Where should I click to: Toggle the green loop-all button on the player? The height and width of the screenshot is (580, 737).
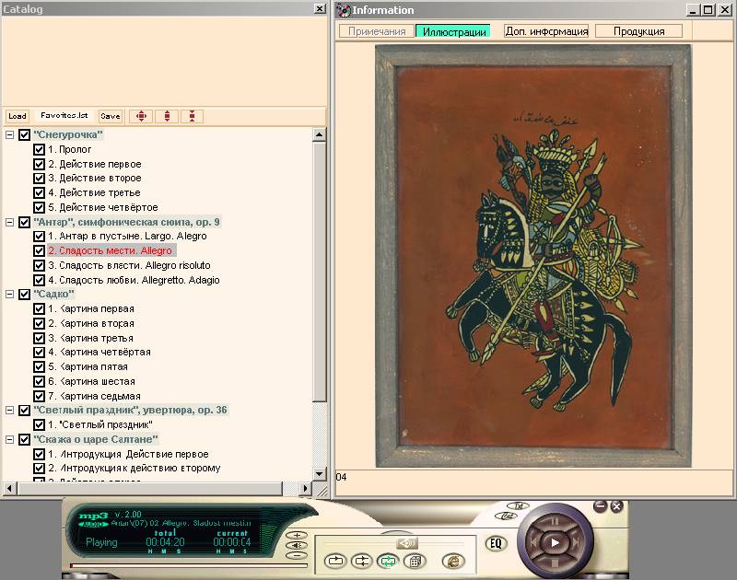click(388, 561)
